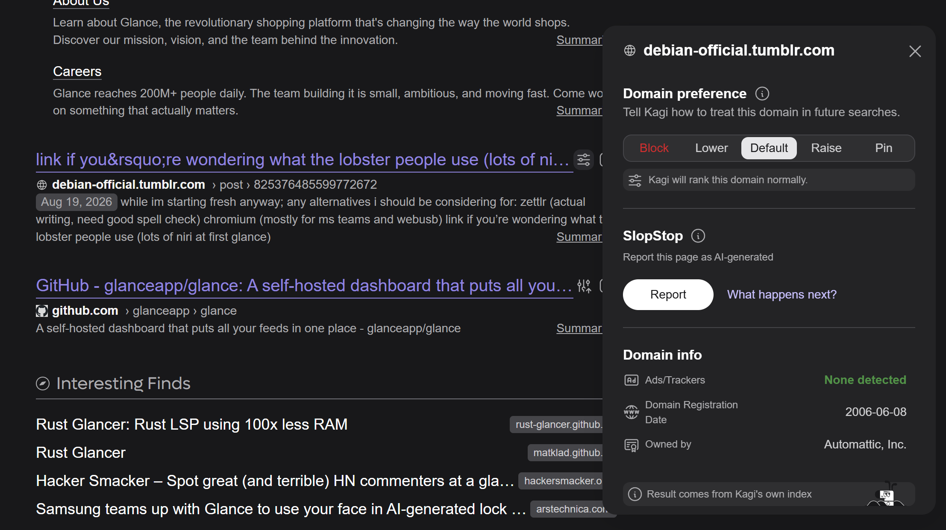
Task: Click the hackersmacker domain tag
Action: point(561,481)
